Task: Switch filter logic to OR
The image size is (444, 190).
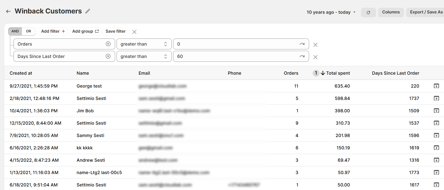Action: point(29,31)
